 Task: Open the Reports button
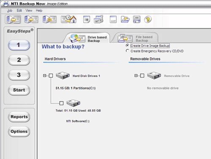tap(19, 117)
